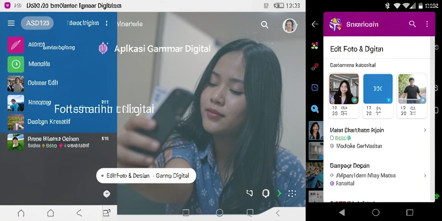Image resolution: width=442 pixels, height=221 pixels.
Task: Switch to the Mnariarie tab
Action: [x=129, y=24]
